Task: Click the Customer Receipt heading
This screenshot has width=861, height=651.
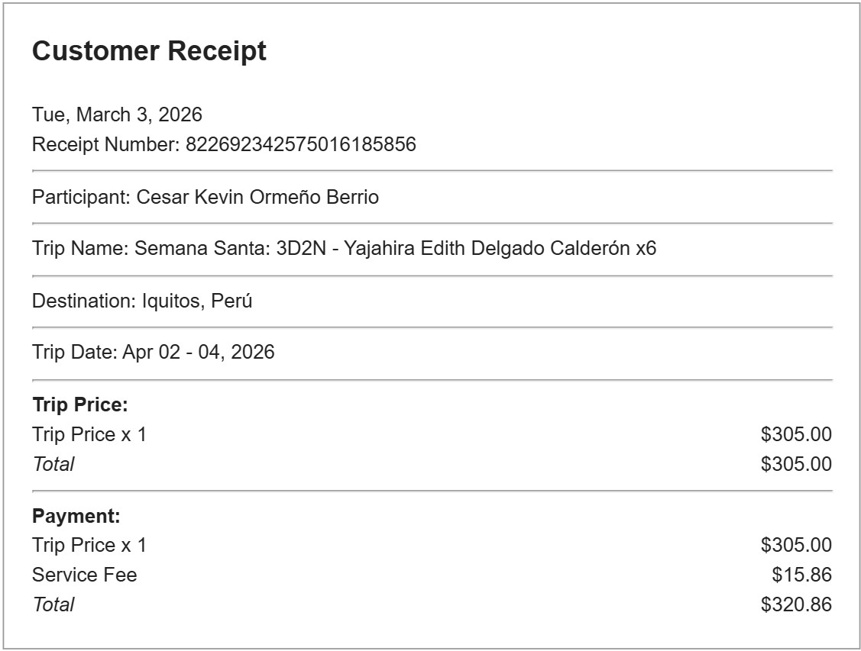Action: tap(149, 51)
